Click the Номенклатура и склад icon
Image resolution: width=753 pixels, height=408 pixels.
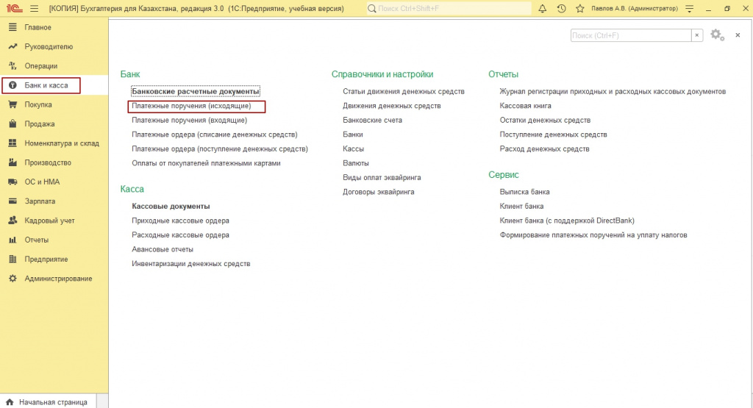pyautogui.click(x=13, y=143)
